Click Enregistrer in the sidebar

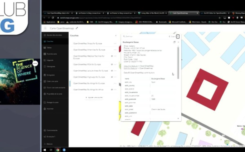51,75
